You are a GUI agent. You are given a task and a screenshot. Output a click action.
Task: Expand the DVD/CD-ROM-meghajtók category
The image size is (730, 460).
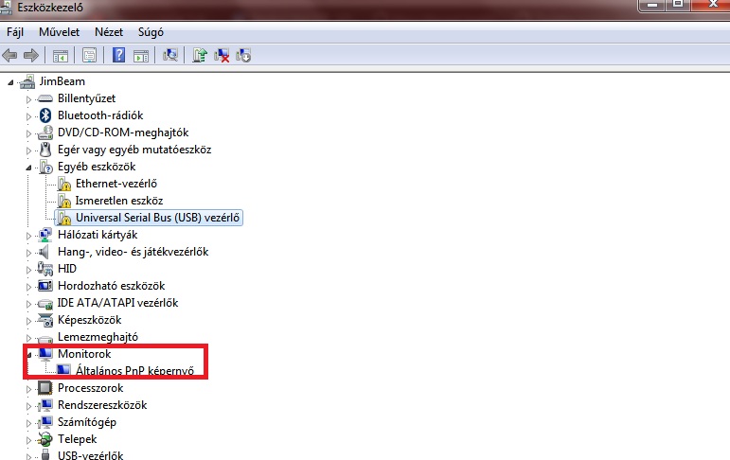(x=28, y=133)
